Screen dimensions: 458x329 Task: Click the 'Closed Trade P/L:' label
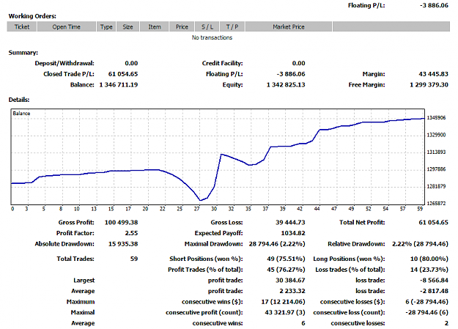pos(69,74)
